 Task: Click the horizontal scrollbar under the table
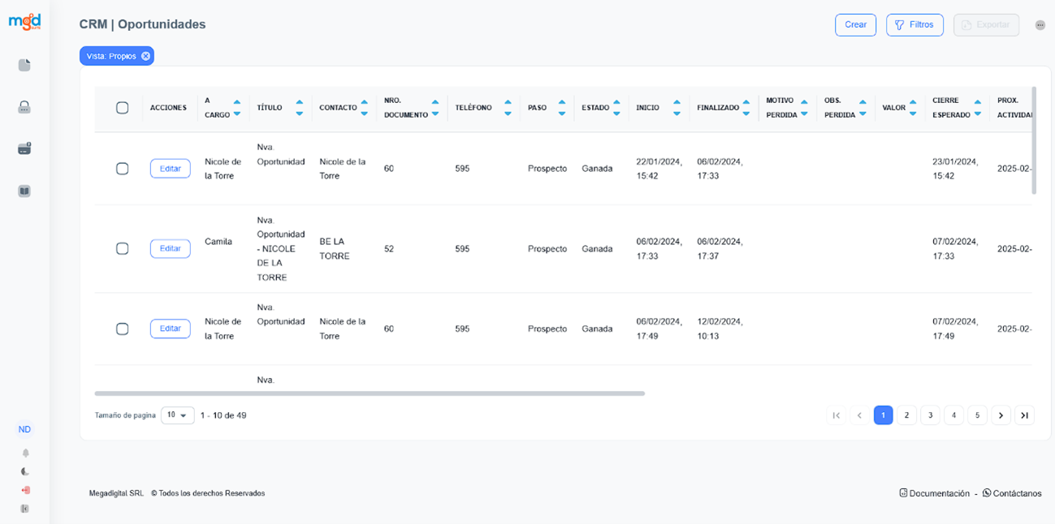[x=370, y=393]
